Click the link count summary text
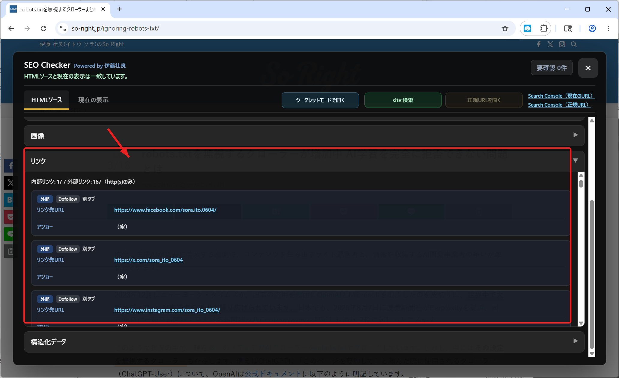Image resolution: width=619 pixels, height=378 pixels. pos(83,182)
